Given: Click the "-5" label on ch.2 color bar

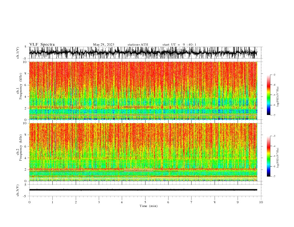Looking at the screenshot, I should tap(274, 156).
